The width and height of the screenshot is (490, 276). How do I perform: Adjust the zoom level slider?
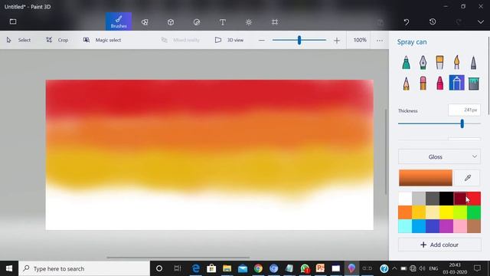(299, 40)
